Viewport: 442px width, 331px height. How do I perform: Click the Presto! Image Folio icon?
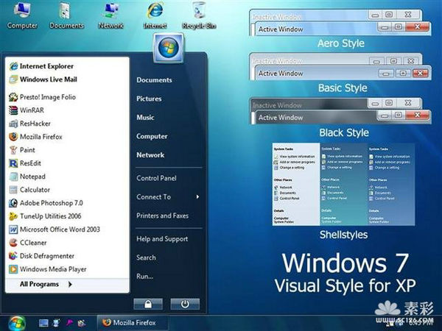click(x=13, y=97)
